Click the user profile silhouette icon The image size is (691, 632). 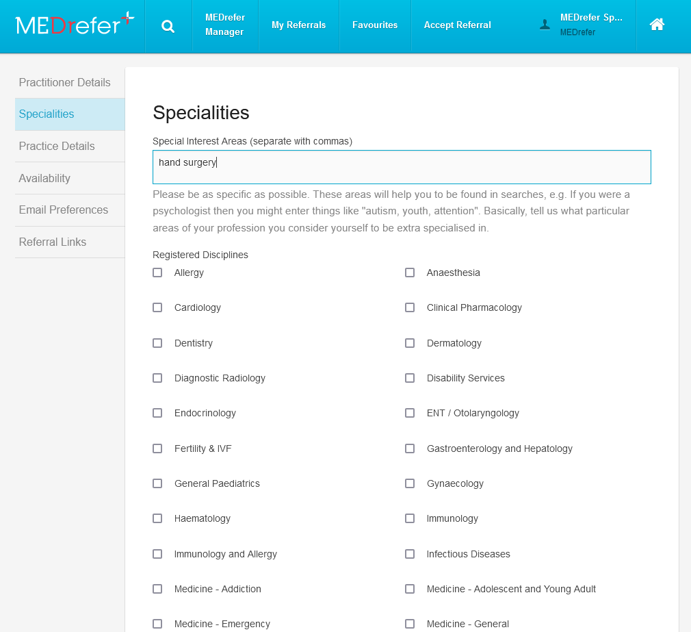pyautogui.click(x=545, y=25)
